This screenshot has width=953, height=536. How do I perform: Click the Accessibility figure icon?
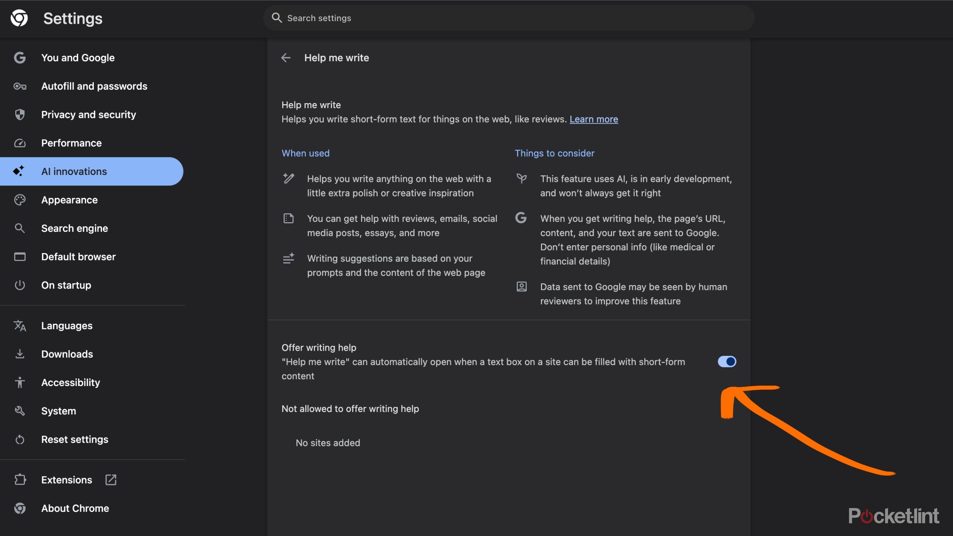(x=20, y=383)
